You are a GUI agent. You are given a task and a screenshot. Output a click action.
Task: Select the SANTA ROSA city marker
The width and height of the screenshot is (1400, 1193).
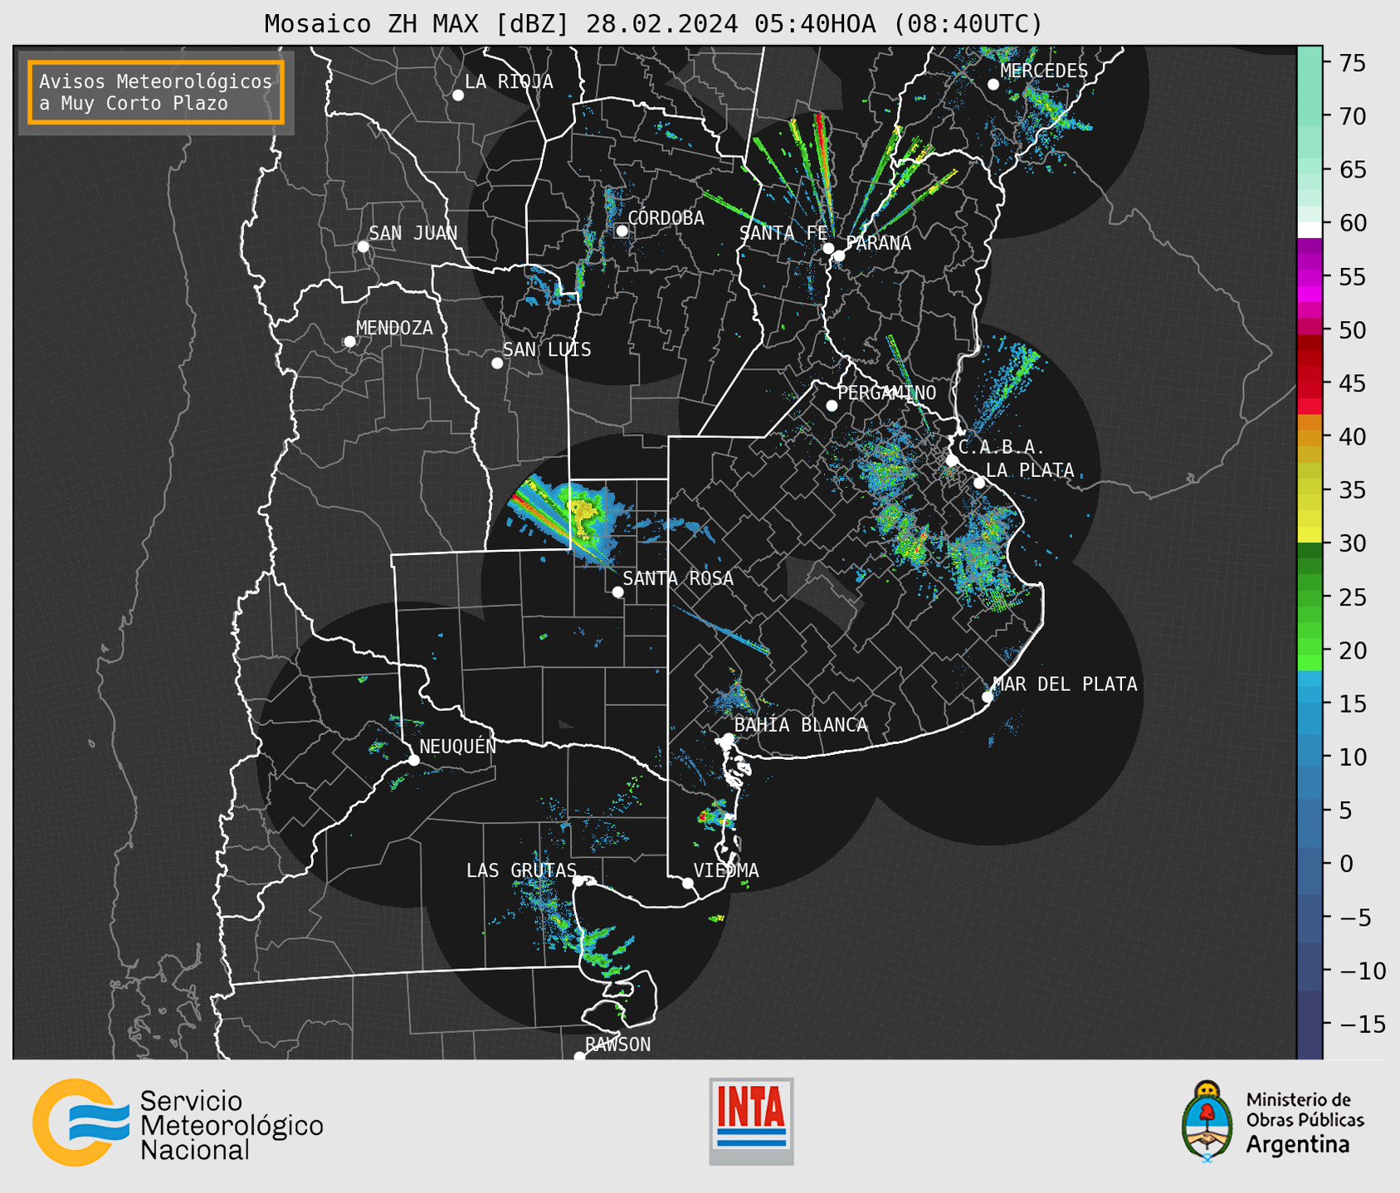pyautogui.click(x=617, y=592)
